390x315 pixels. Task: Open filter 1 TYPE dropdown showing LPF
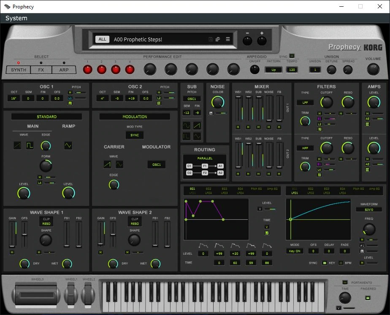coord(305,102)
